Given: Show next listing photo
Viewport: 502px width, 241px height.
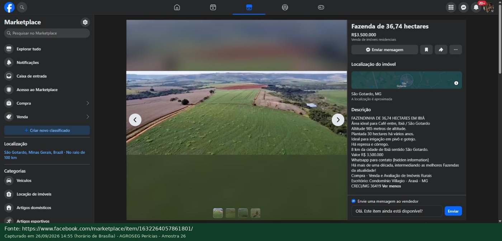Looking at the screenshot, I should tap(338, 120).
